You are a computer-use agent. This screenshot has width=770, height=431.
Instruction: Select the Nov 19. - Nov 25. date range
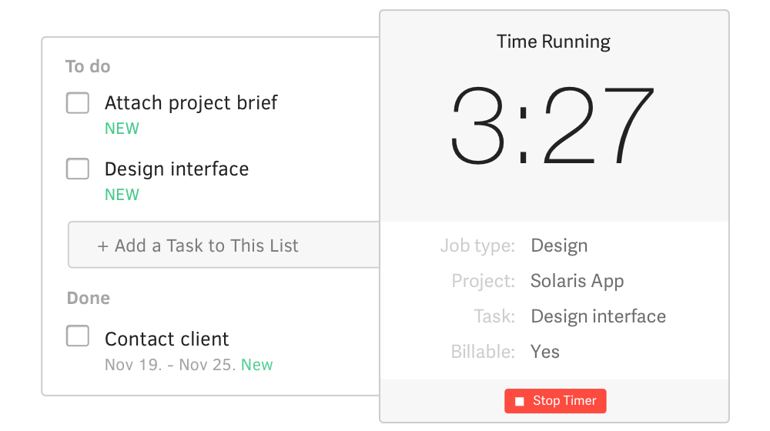coord(170,365)
